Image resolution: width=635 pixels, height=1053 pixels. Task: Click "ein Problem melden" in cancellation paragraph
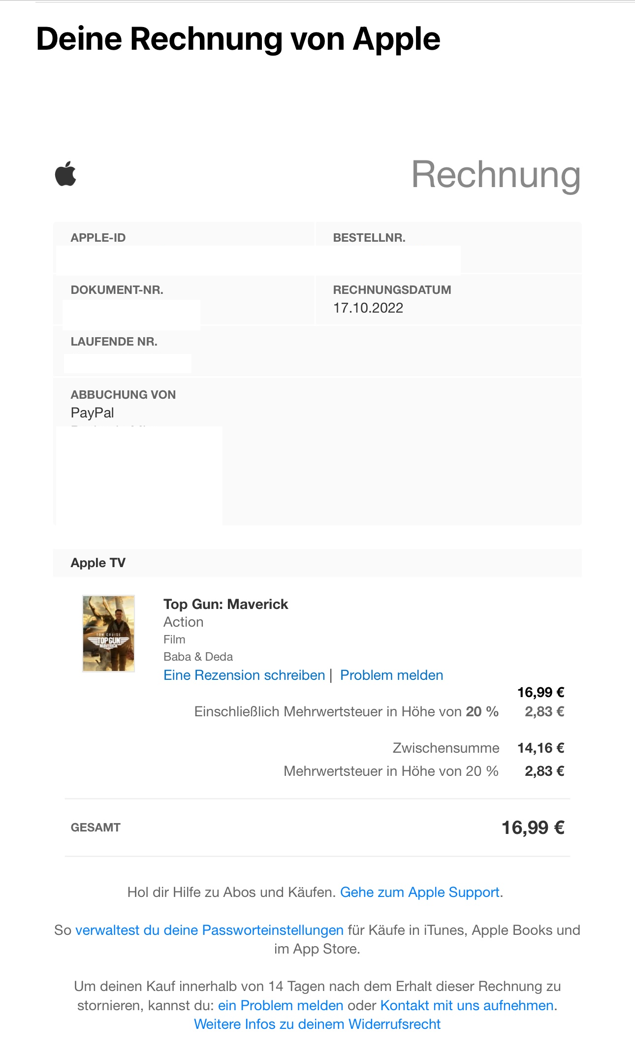pyautogui.click(x=281, y=1005)
